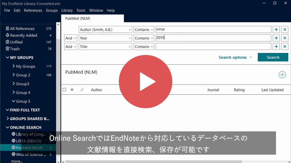This screenshot has height=163, width=291.
Task: Click the Unfiled group icon
Action: point(8,42)
